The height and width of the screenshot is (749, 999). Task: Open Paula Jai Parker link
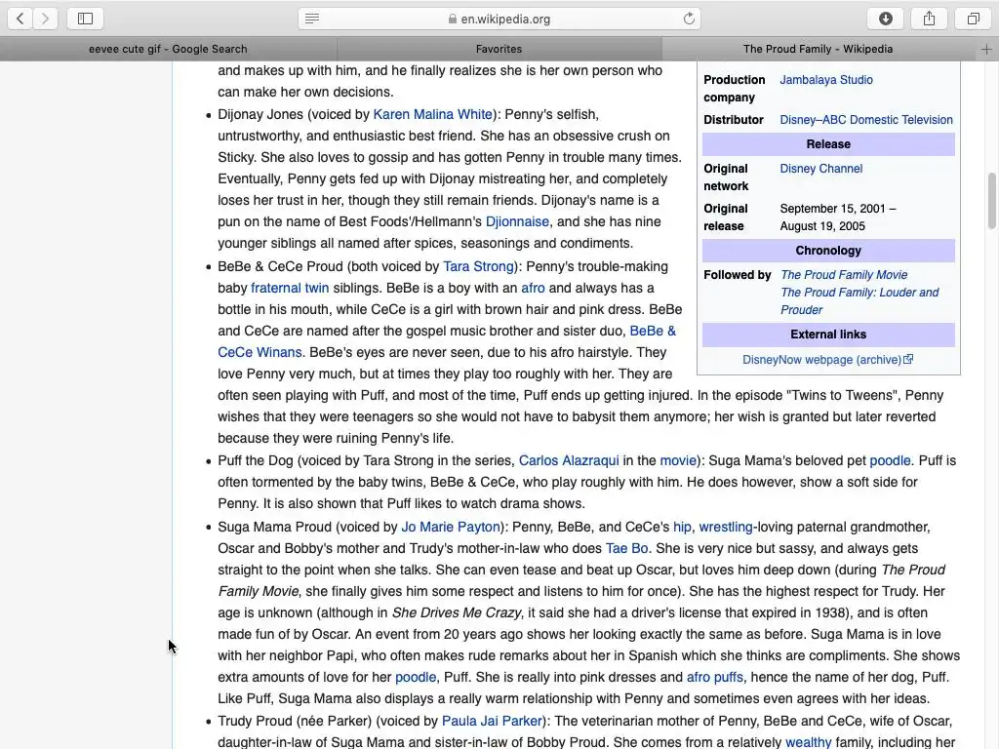pyautogui.click(x=492, y=721)
